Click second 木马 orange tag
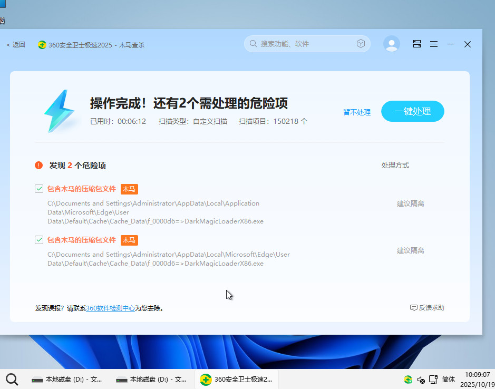 (x=129, y=240)
